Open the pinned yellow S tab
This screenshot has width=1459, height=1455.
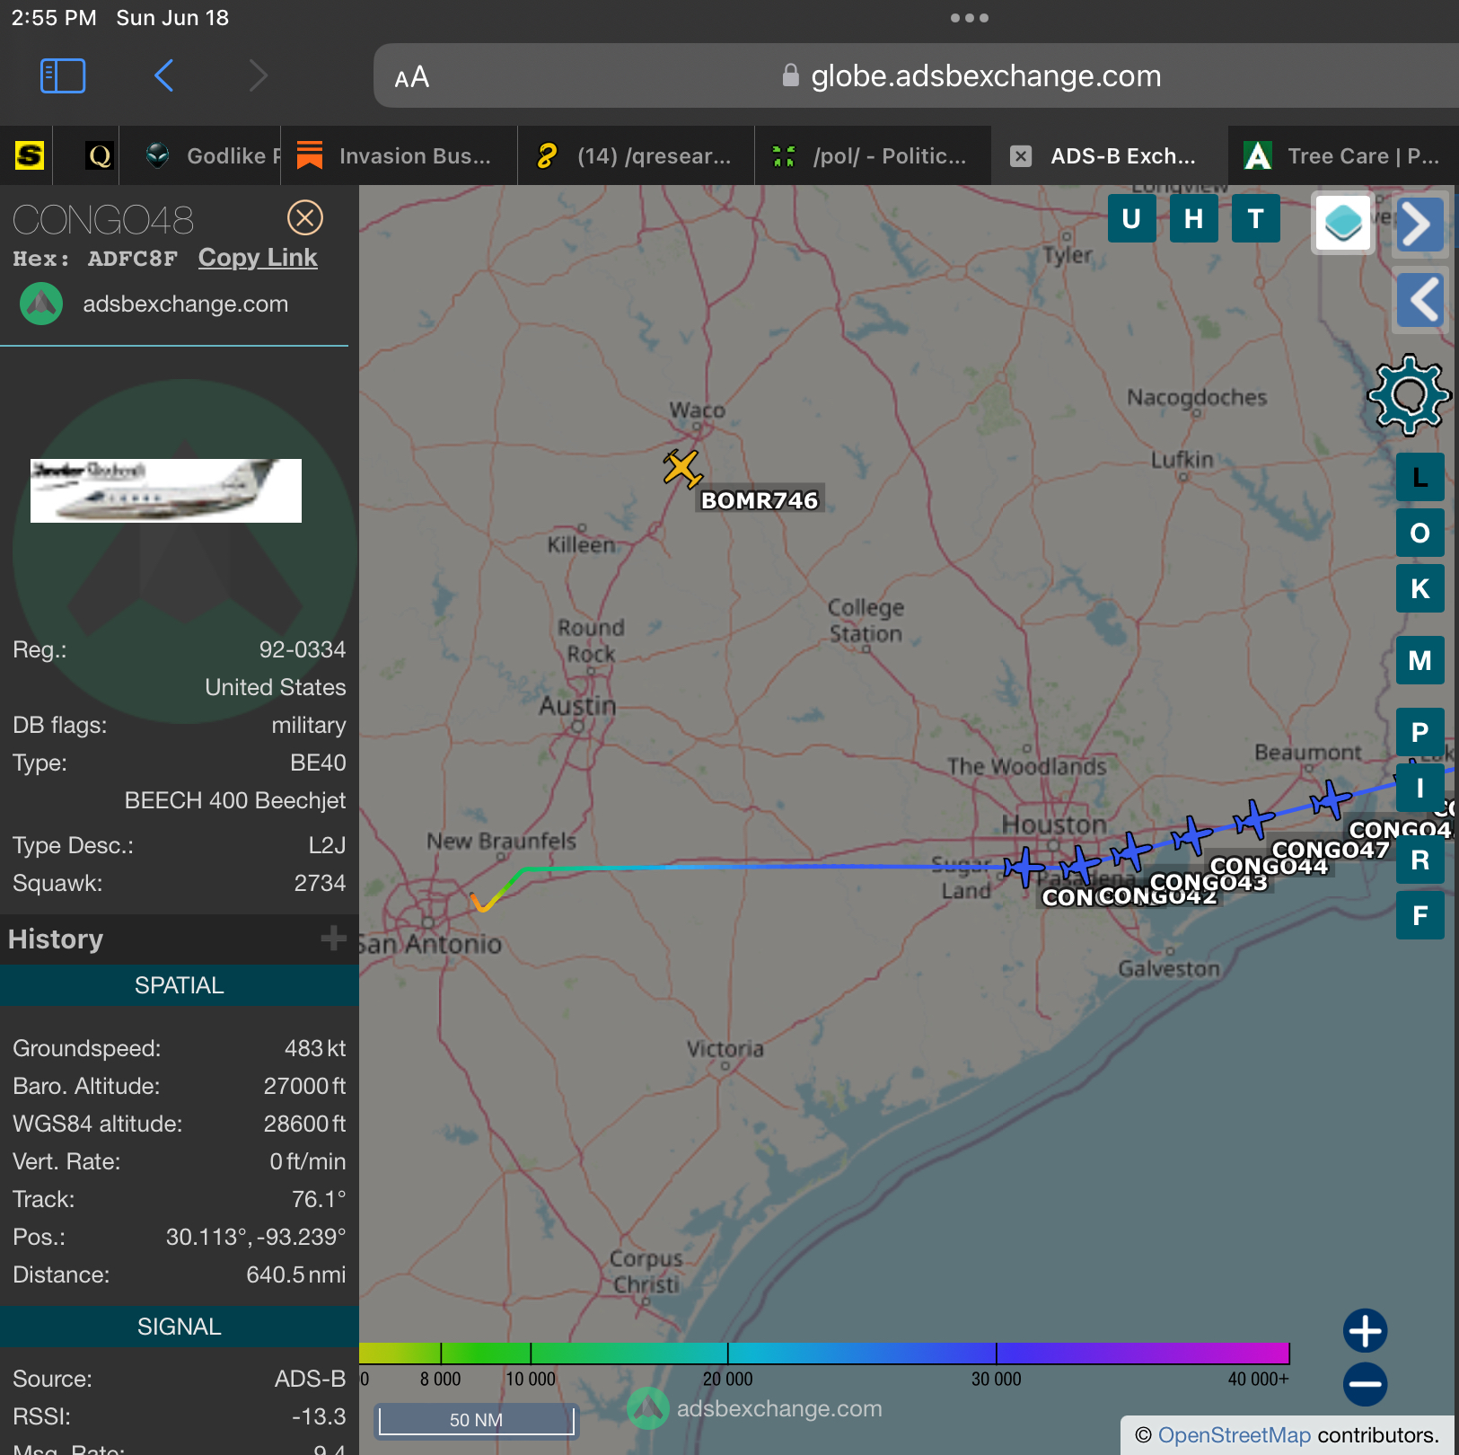click(30, 155)
